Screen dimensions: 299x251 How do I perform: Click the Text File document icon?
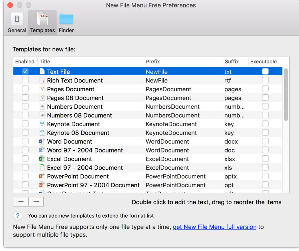tap(42, 71)
